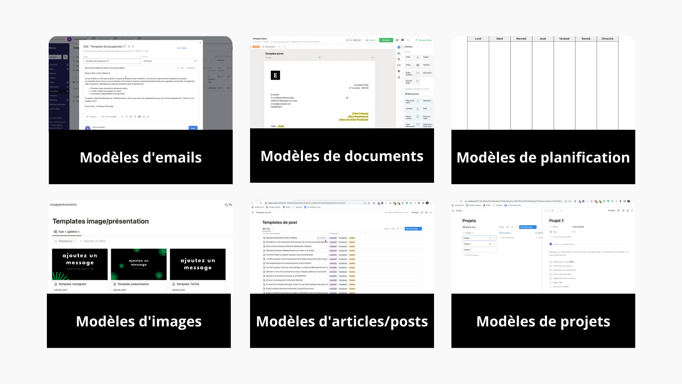Click the preview eye icon in document editor

(397, 40)
